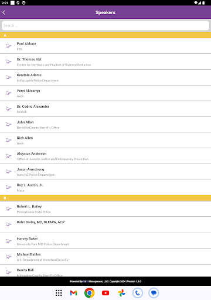Open Dr. Thomas Abt's speaker entry
Image resolution: width=211 pixels, height=300 pixels.
tap(105, 62)
